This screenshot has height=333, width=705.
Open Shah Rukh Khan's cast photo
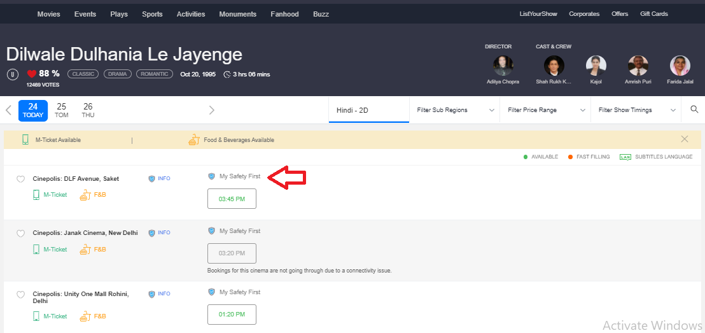tap(554, 66)
